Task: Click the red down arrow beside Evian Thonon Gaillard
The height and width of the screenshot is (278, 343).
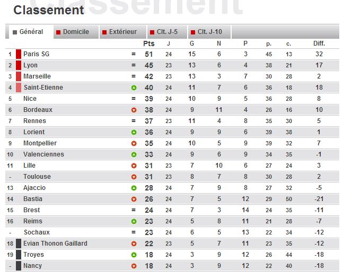Action: [x=134, y=244]
